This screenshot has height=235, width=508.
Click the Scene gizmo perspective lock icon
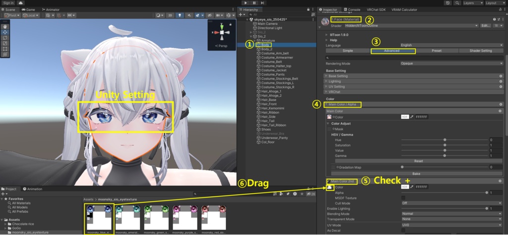[x=230, y=24]
